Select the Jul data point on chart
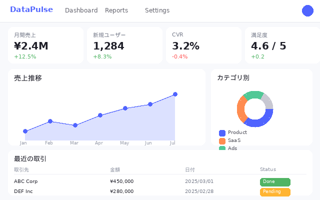The image size is (320, 200). (x=175, y=94)
